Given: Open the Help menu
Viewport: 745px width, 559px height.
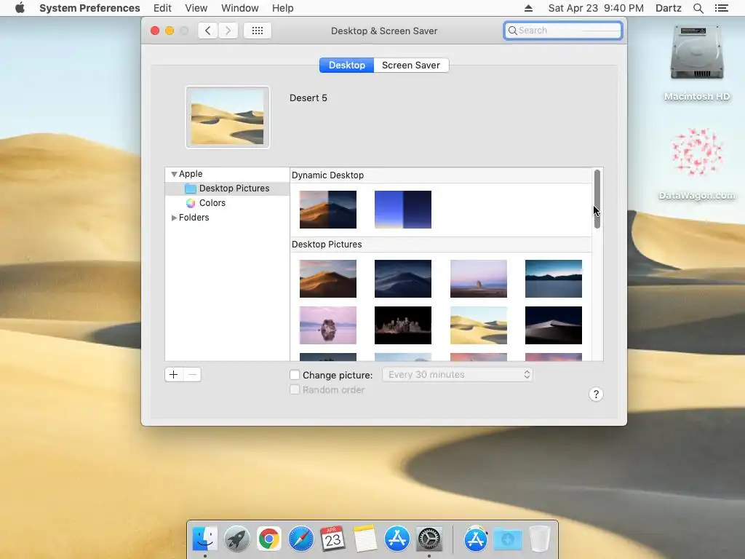Looking at the screenshot, I should (x=282, y=8).
